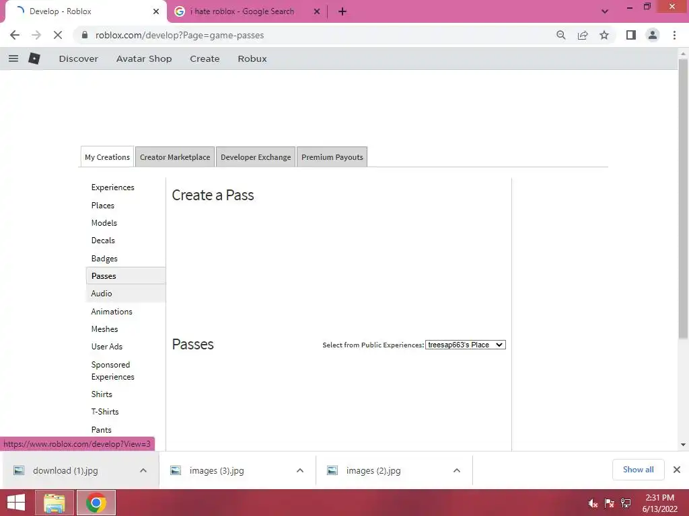Click the scrollbar down arrow
The width and height of the screenshot is (689, 516).
(x=683, y=445)
